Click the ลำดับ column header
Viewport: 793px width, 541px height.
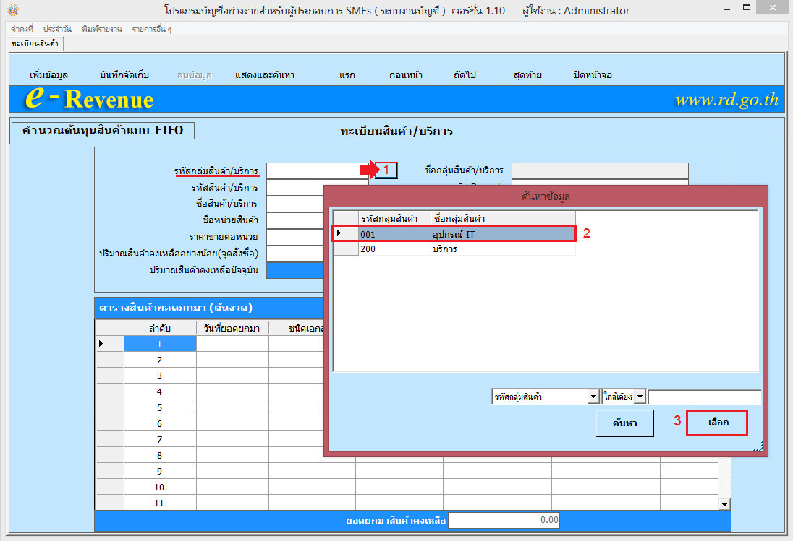pyautogui.click(x=160, y=328)
